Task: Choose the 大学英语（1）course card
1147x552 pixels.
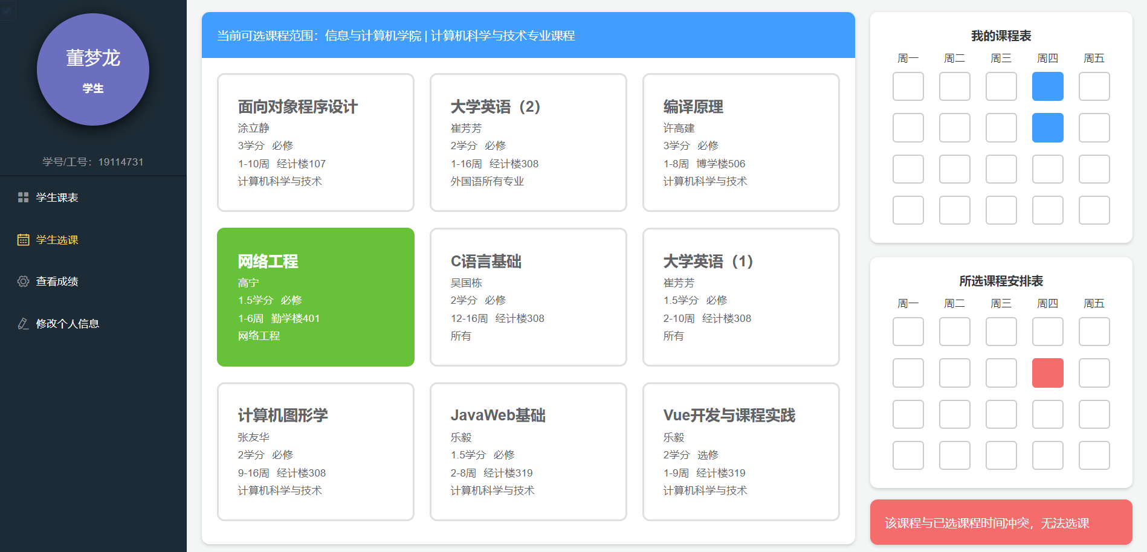Action: [x=741, y=297]
